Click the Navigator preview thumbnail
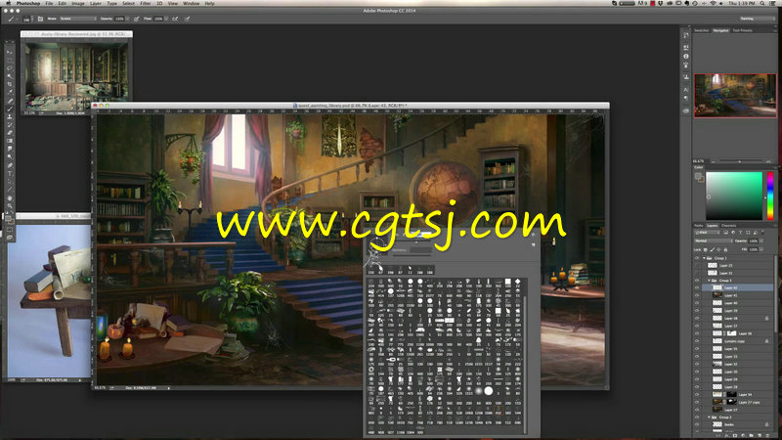 (x=735, y=95)
